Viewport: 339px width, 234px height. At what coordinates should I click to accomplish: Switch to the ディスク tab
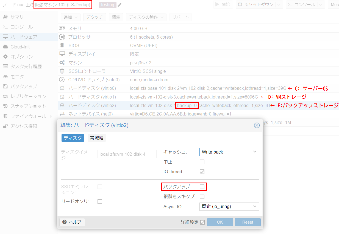pyautogui.click(x=73, y=138)
